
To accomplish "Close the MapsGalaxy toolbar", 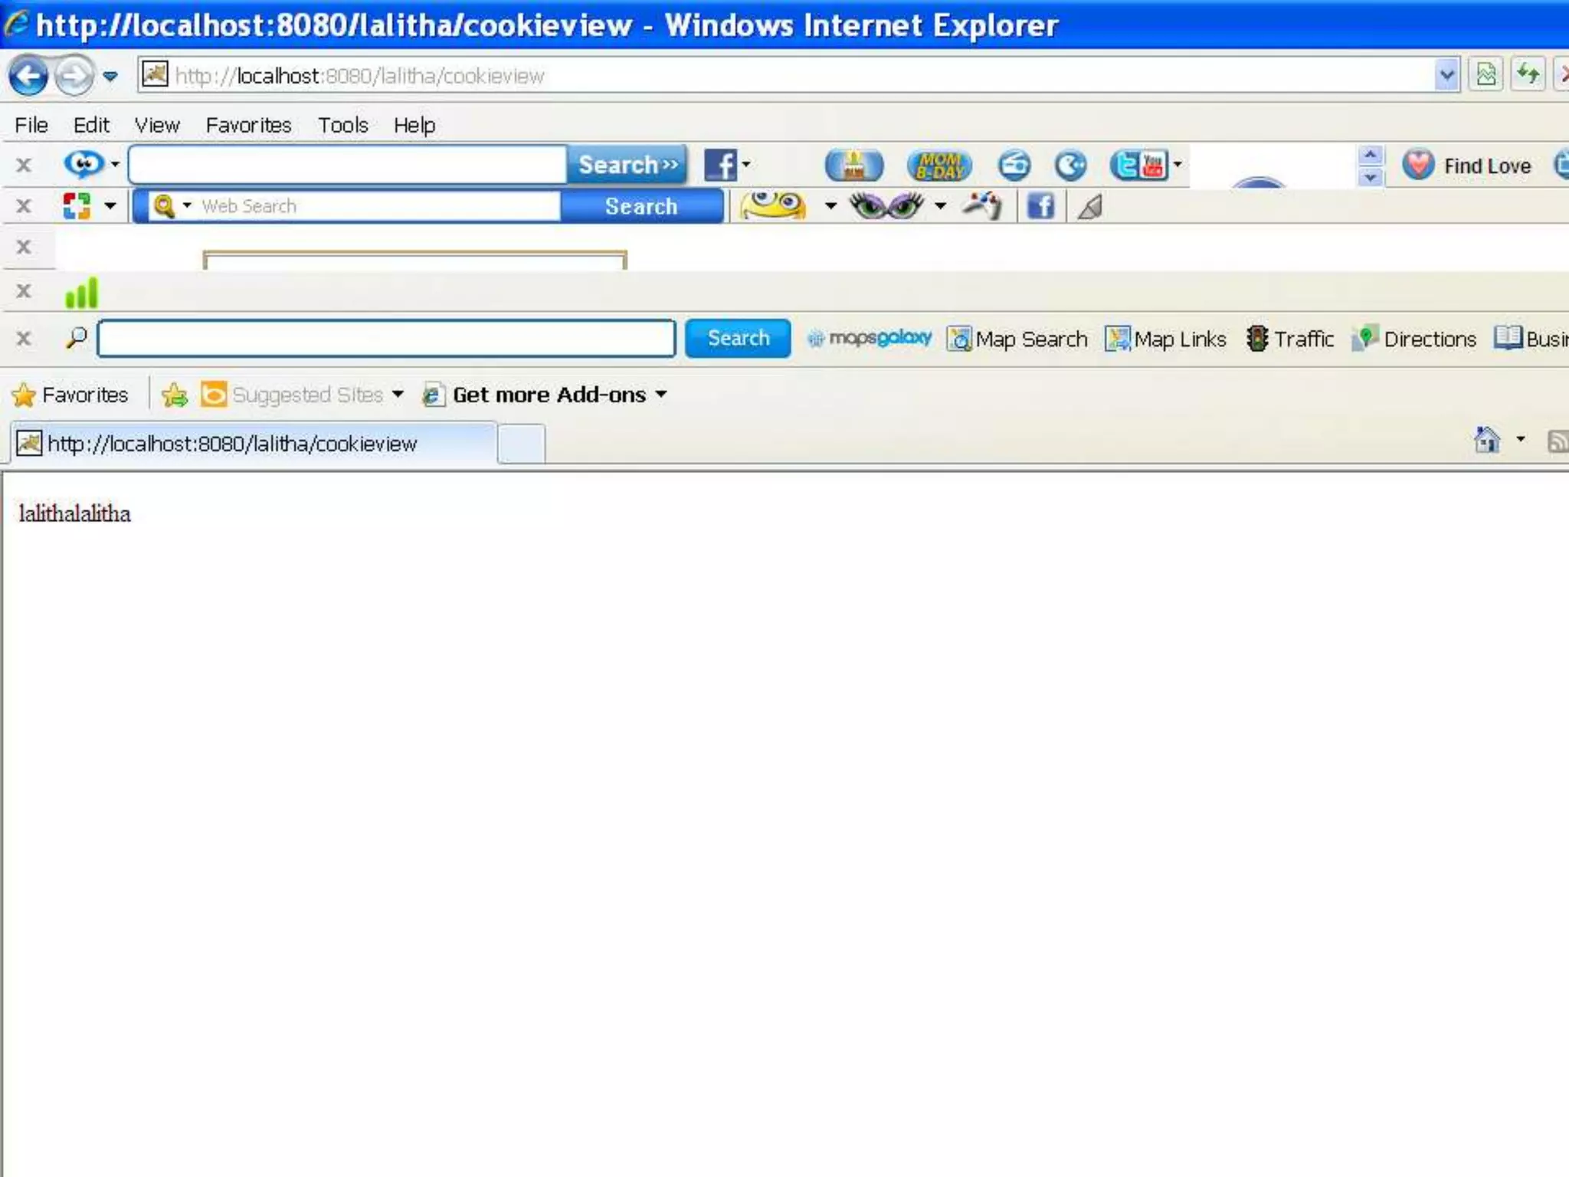I will click(24, 339).
